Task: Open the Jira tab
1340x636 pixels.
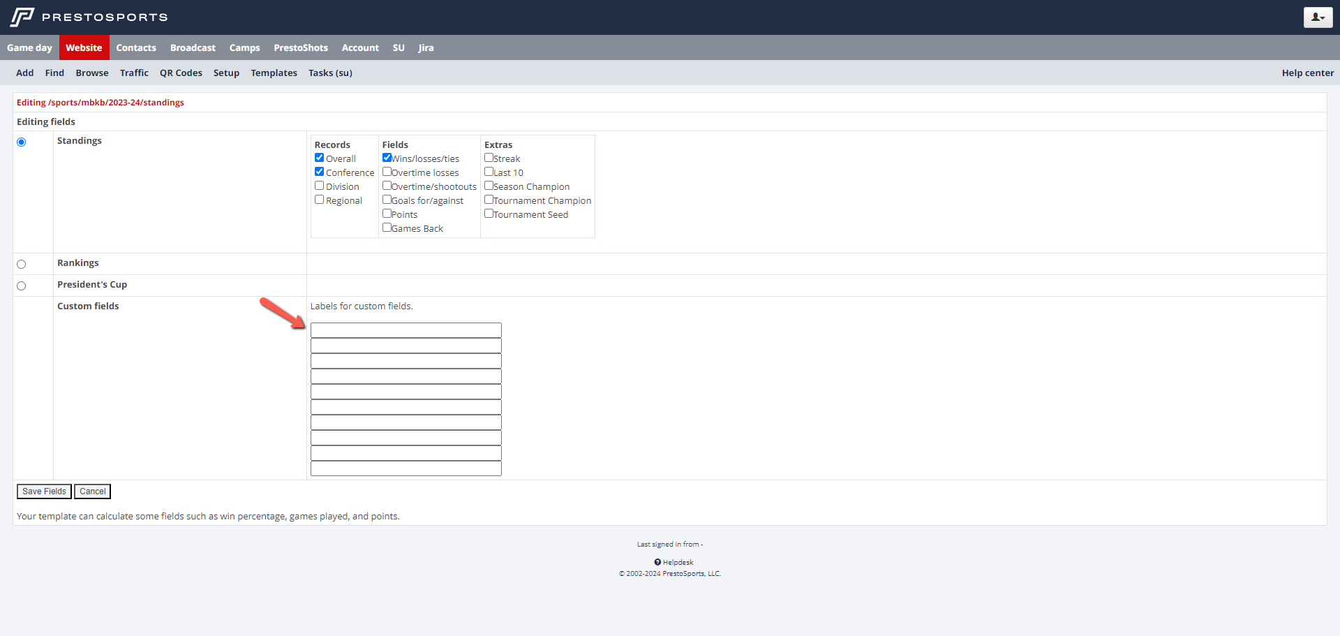Action: (426, 47)
